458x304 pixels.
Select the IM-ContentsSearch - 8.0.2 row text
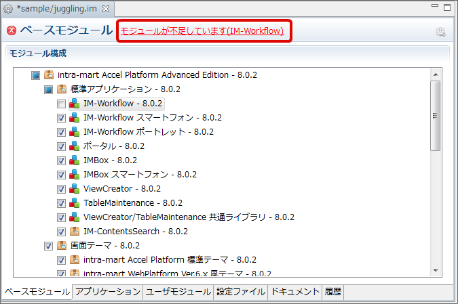coord(136,232)
